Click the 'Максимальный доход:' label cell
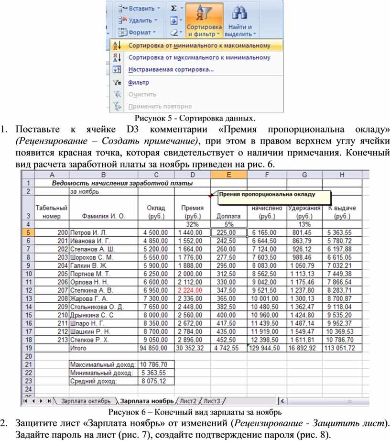This screenshot has height=441, width=390. [x=103, y=364]
